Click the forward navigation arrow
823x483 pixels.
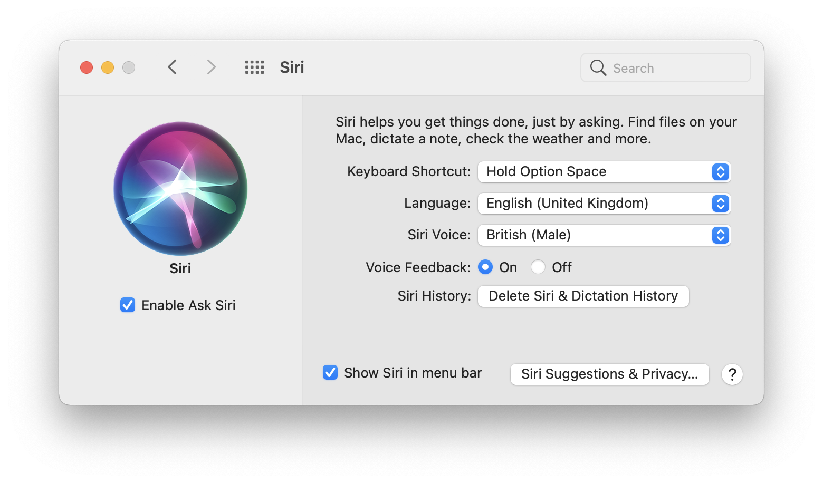[x=210, y=67]
